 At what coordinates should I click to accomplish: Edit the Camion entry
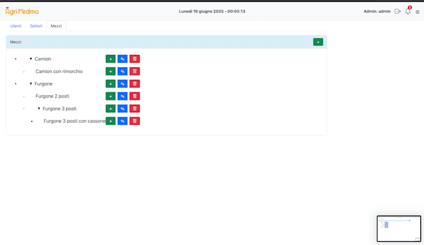122,59
